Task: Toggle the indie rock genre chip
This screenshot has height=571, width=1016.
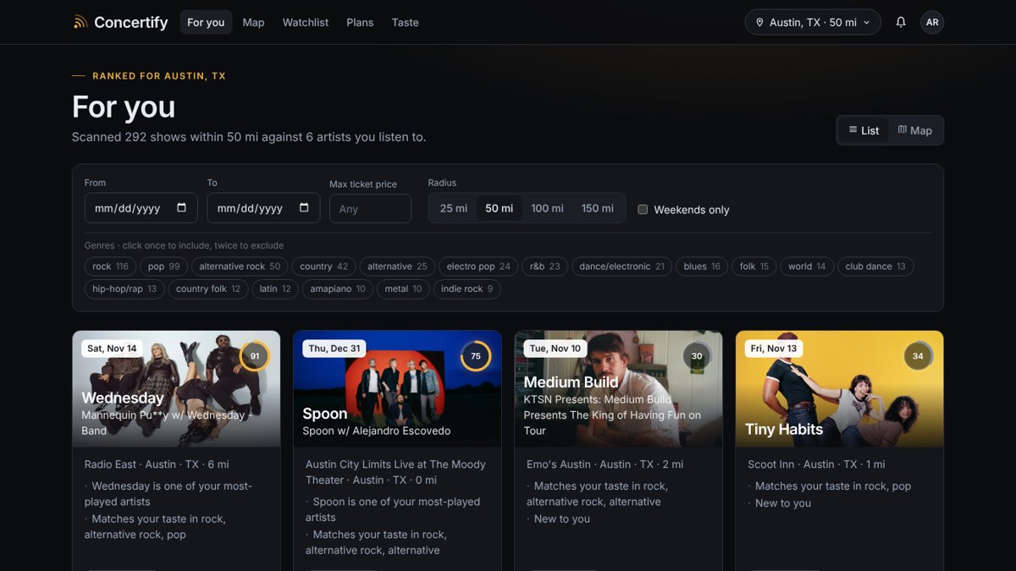Action: coord(467,289)
